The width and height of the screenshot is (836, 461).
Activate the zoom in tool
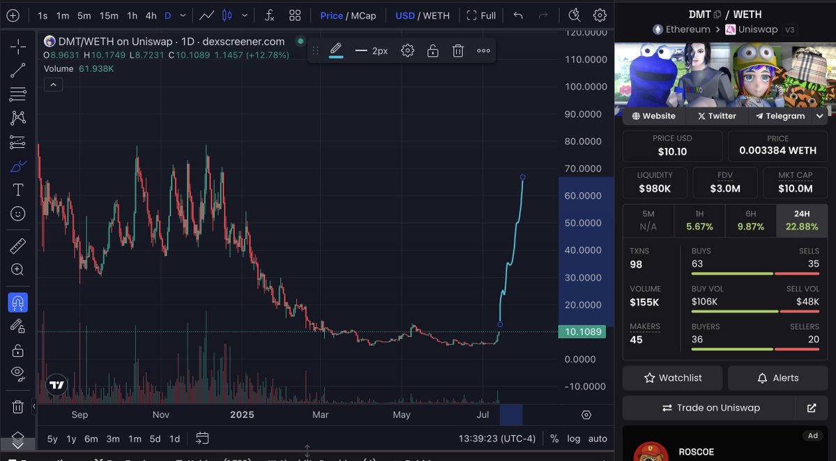click(17, 270)
